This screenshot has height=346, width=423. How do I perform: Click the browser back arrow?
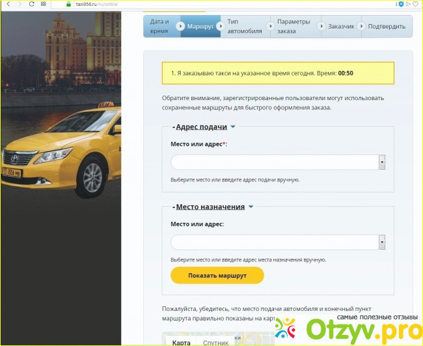click(x=7, y=4)
